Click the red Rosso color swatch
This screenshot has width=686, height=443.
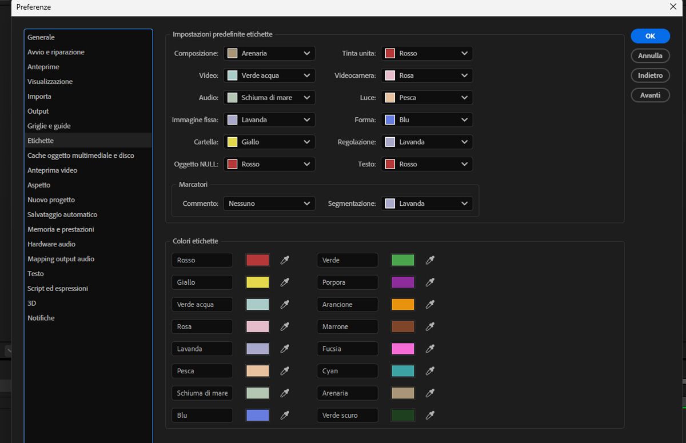point(258,260)
